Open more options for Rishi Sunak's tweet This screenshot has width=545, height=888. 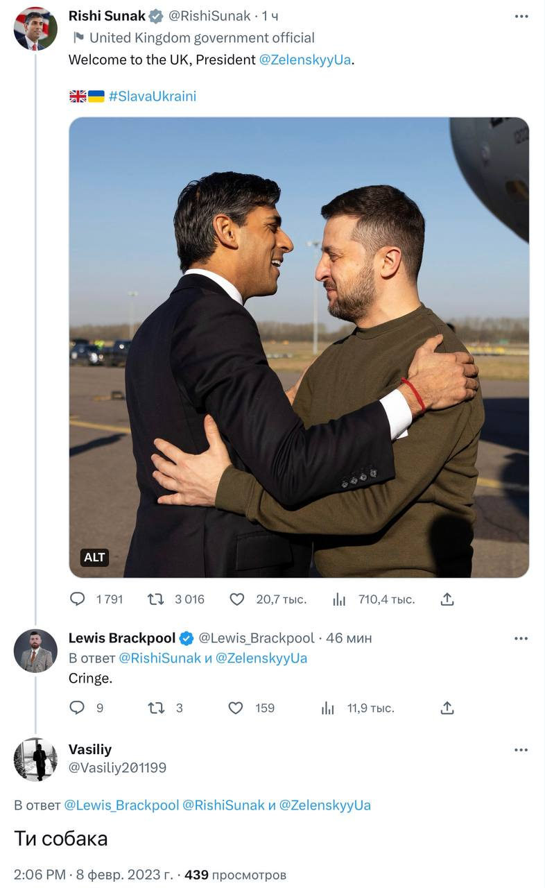tap(521, 15)
